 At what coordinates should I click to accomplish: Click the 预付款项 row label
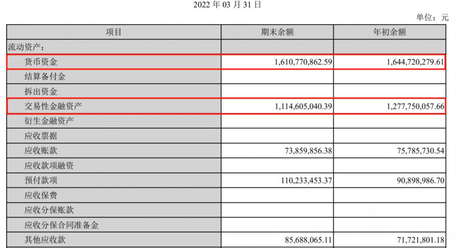pyautogui.click(x=41, y=180)
